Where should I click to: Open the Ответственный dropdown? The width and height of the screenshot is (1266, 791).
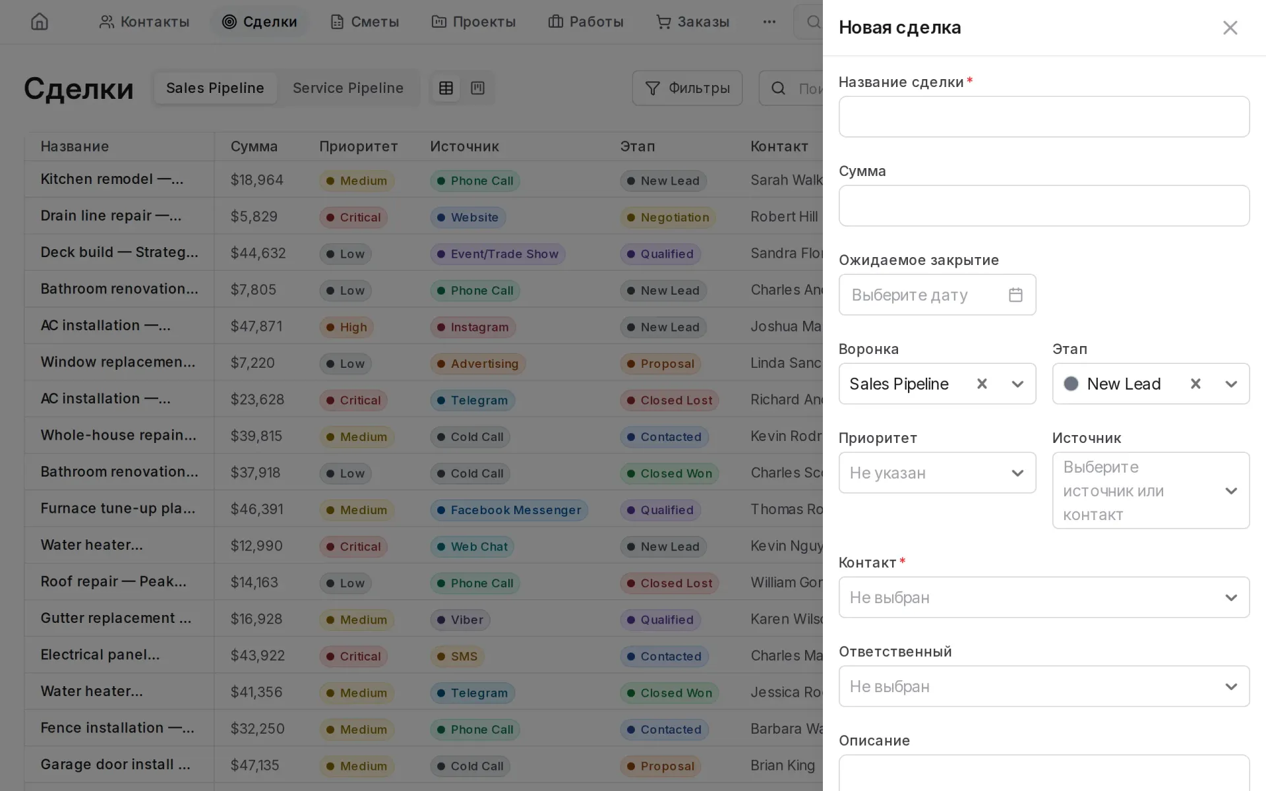[x=1044, y=686]
